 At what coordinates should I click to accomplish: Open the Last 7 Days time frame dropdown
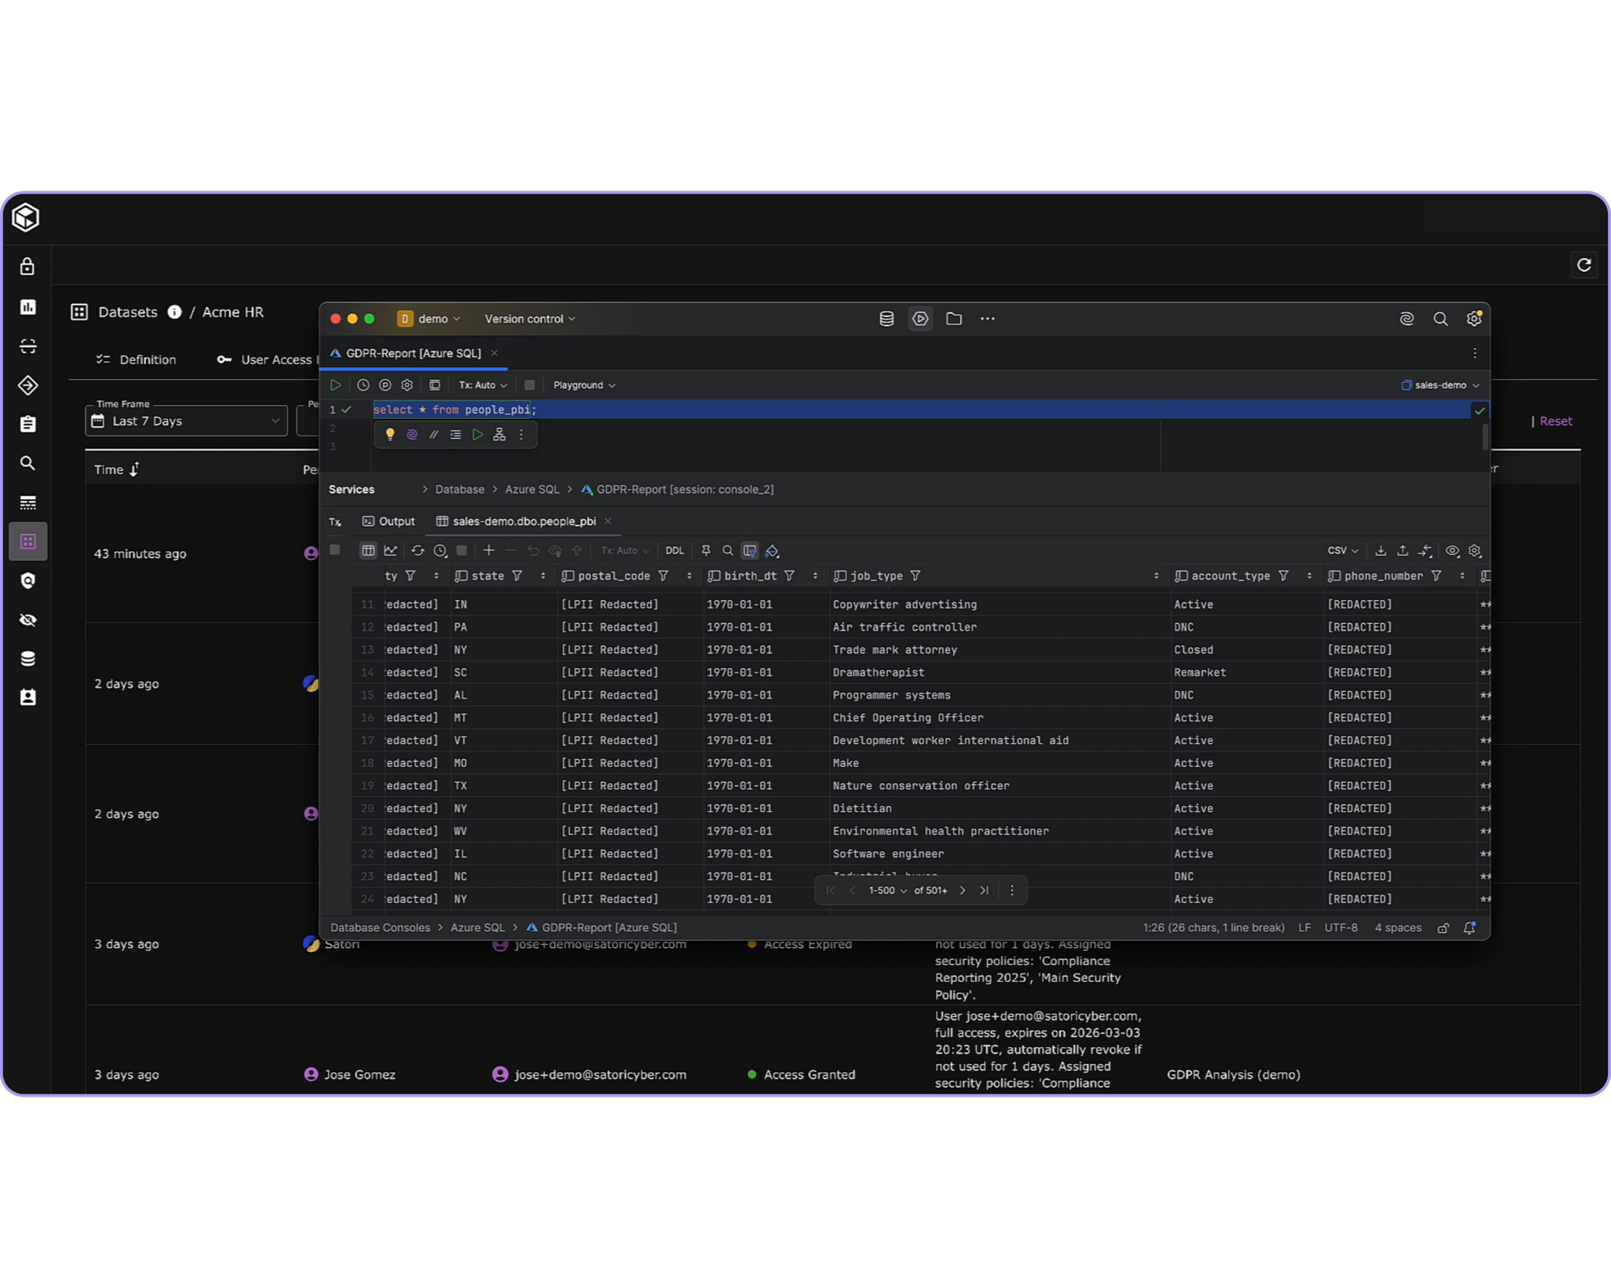coord(186,422)
